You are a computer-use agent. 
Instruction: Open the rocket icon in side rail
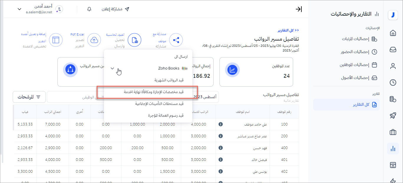(393, 116)
